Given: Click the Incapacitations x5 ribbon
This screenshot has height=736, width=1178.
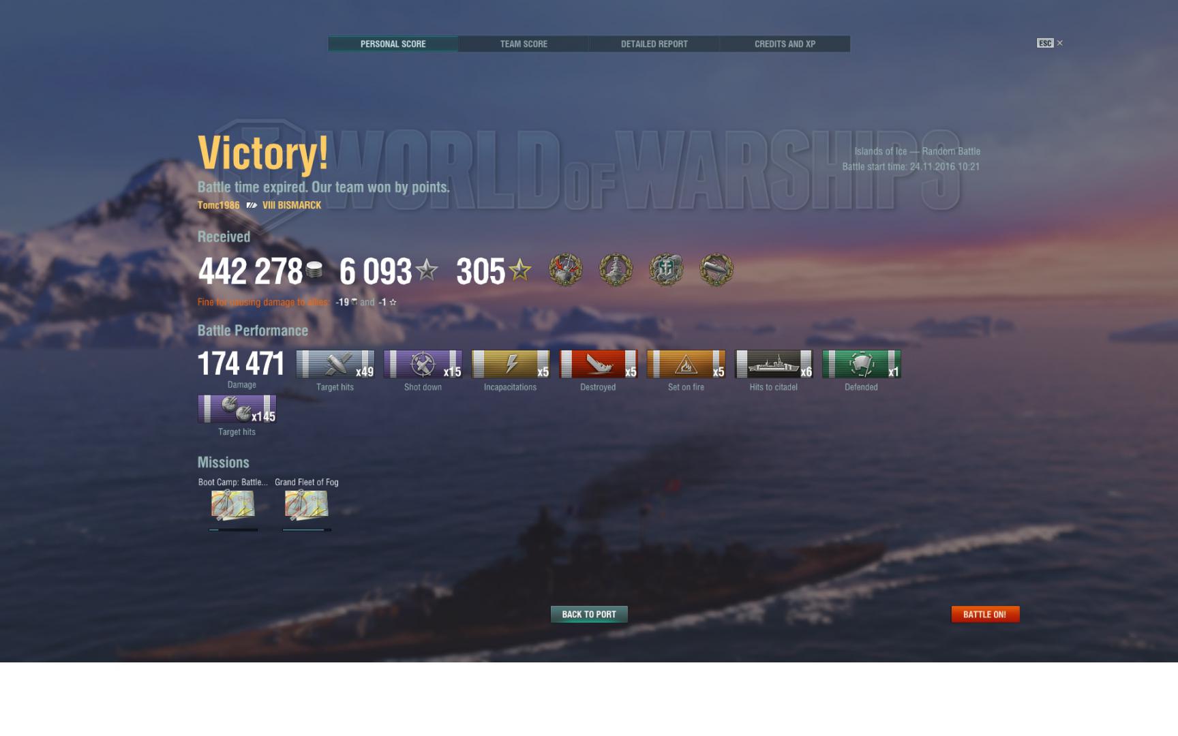Looking at the screenshot, I should coord(511,364).
